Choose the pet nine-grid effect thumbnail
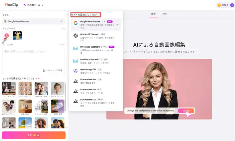Viewport: 235px width, 141px height. 25,88
